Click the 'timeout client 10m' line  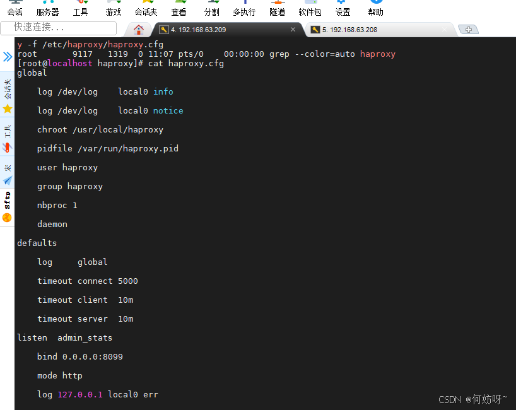pyautogui.click(x=85, y=300)
